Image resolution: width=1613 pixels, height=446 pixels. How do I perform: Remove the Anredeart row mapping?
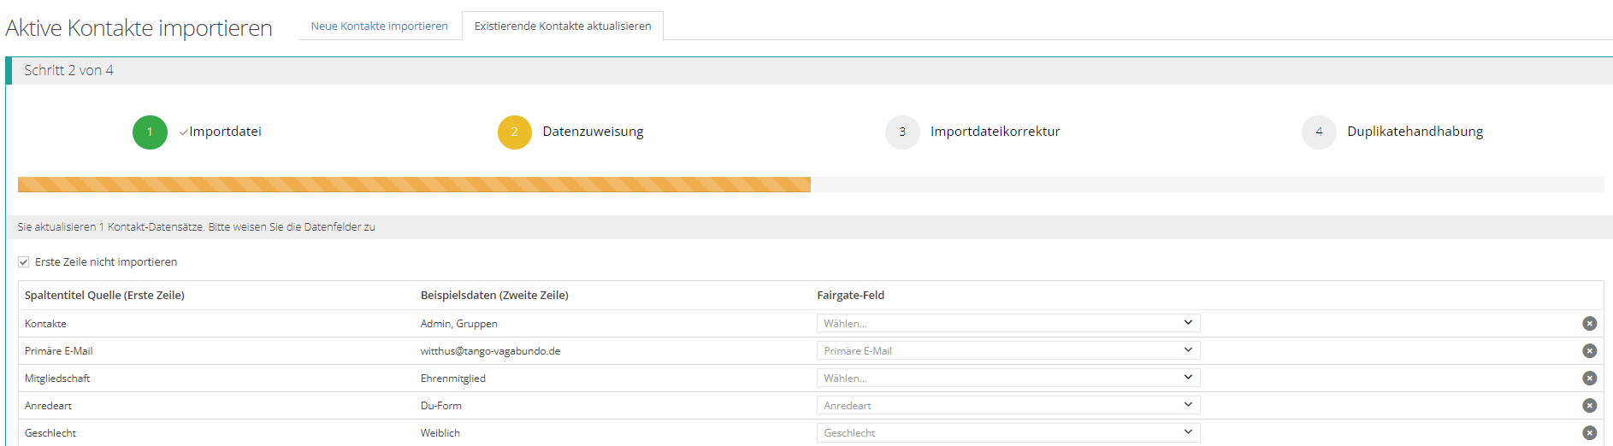point(1589,406)
